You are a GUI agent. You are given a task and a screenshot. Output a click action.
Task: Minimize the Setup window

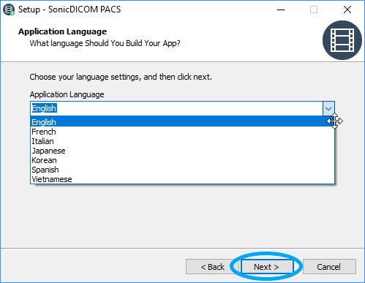pos(281,10)
